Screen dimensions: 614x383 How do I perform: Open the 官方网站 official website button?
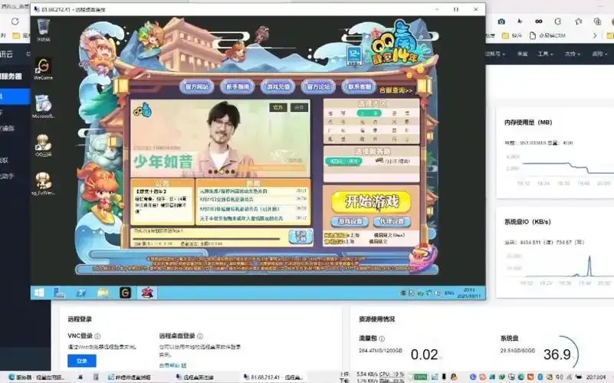click(x=196, y=87)
